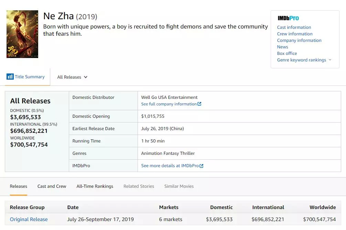Expand Genre keyword rankings chevron
Screen dimensions: 346x230
pyautogui.click(x=330, y=60)
